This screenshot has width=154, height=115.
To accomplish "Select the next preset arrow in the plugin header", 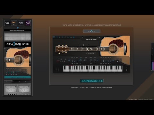I will pyautogui.click(x=84, y=37).
